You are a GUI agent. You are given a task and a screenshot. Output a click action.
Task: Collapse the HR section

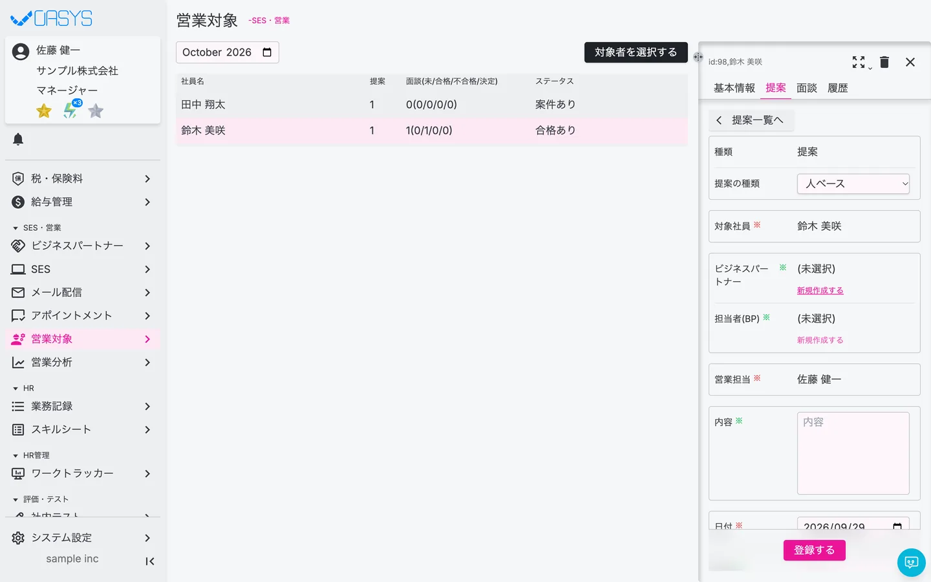click(23, 388)
